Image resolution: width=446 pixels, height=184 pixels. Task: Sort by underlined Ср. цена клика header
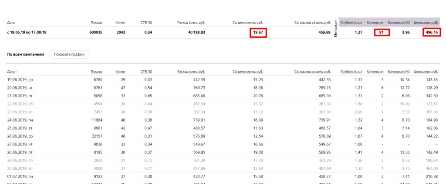click(248, 71)
